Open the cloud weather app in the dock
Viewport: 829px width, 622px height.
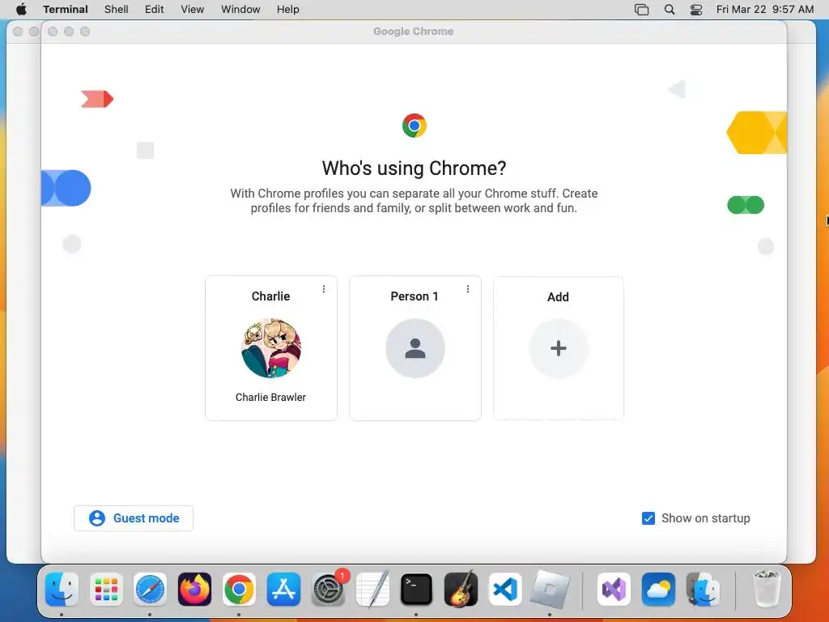(x=658, y=590)
